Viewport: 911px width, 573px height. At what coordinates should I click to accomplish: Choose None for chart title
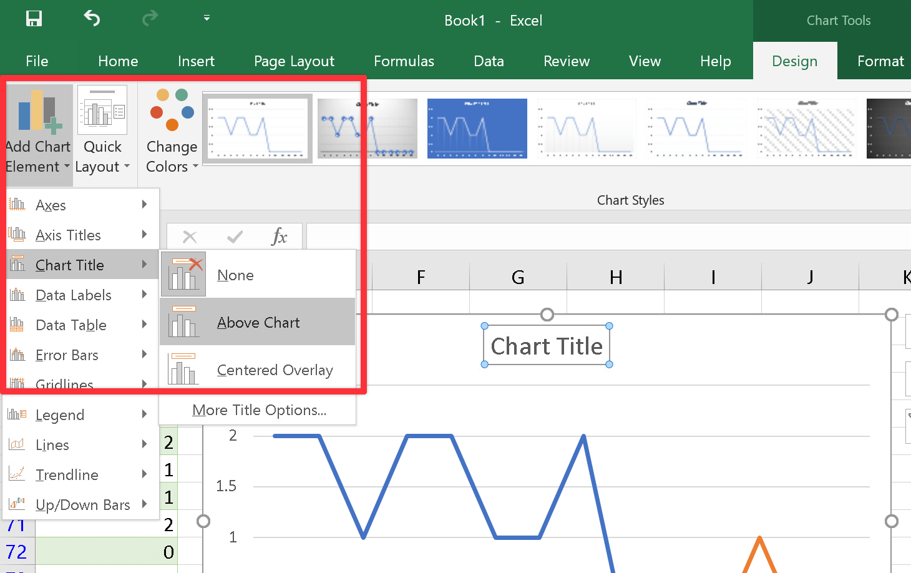(258, 275)
